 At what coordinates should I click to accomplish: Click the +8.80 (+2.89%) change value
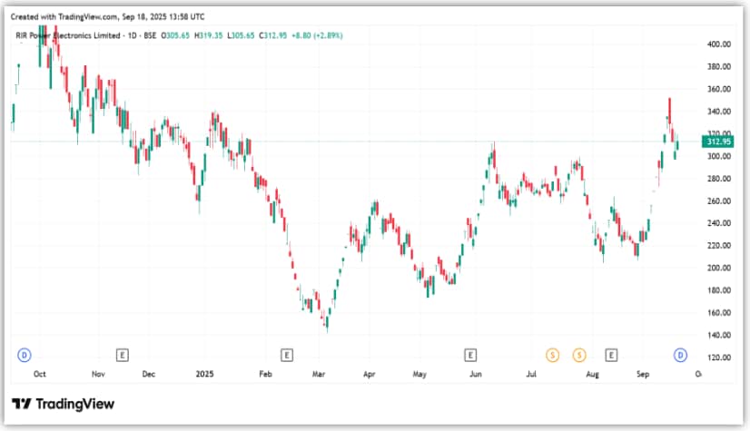(313, 35)
